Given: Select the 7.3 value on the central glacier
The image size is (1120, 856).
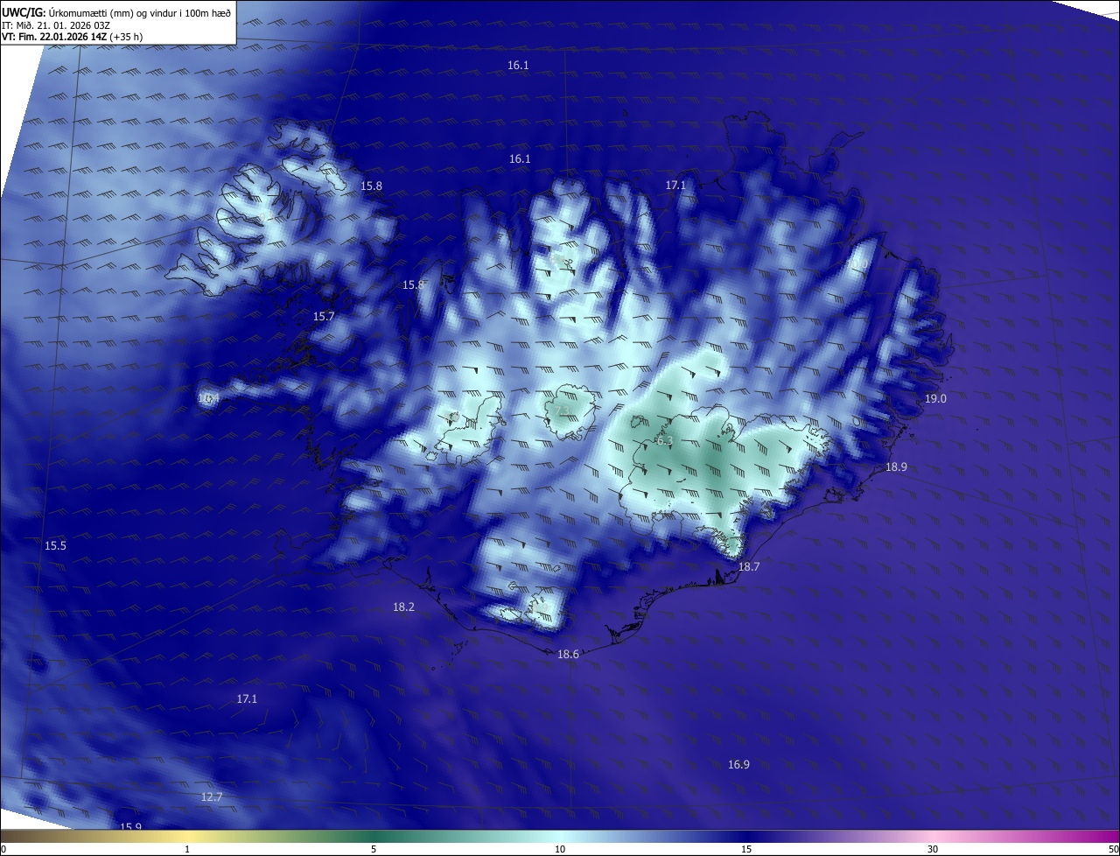Looking at the screenshot, I should (563, 410).
